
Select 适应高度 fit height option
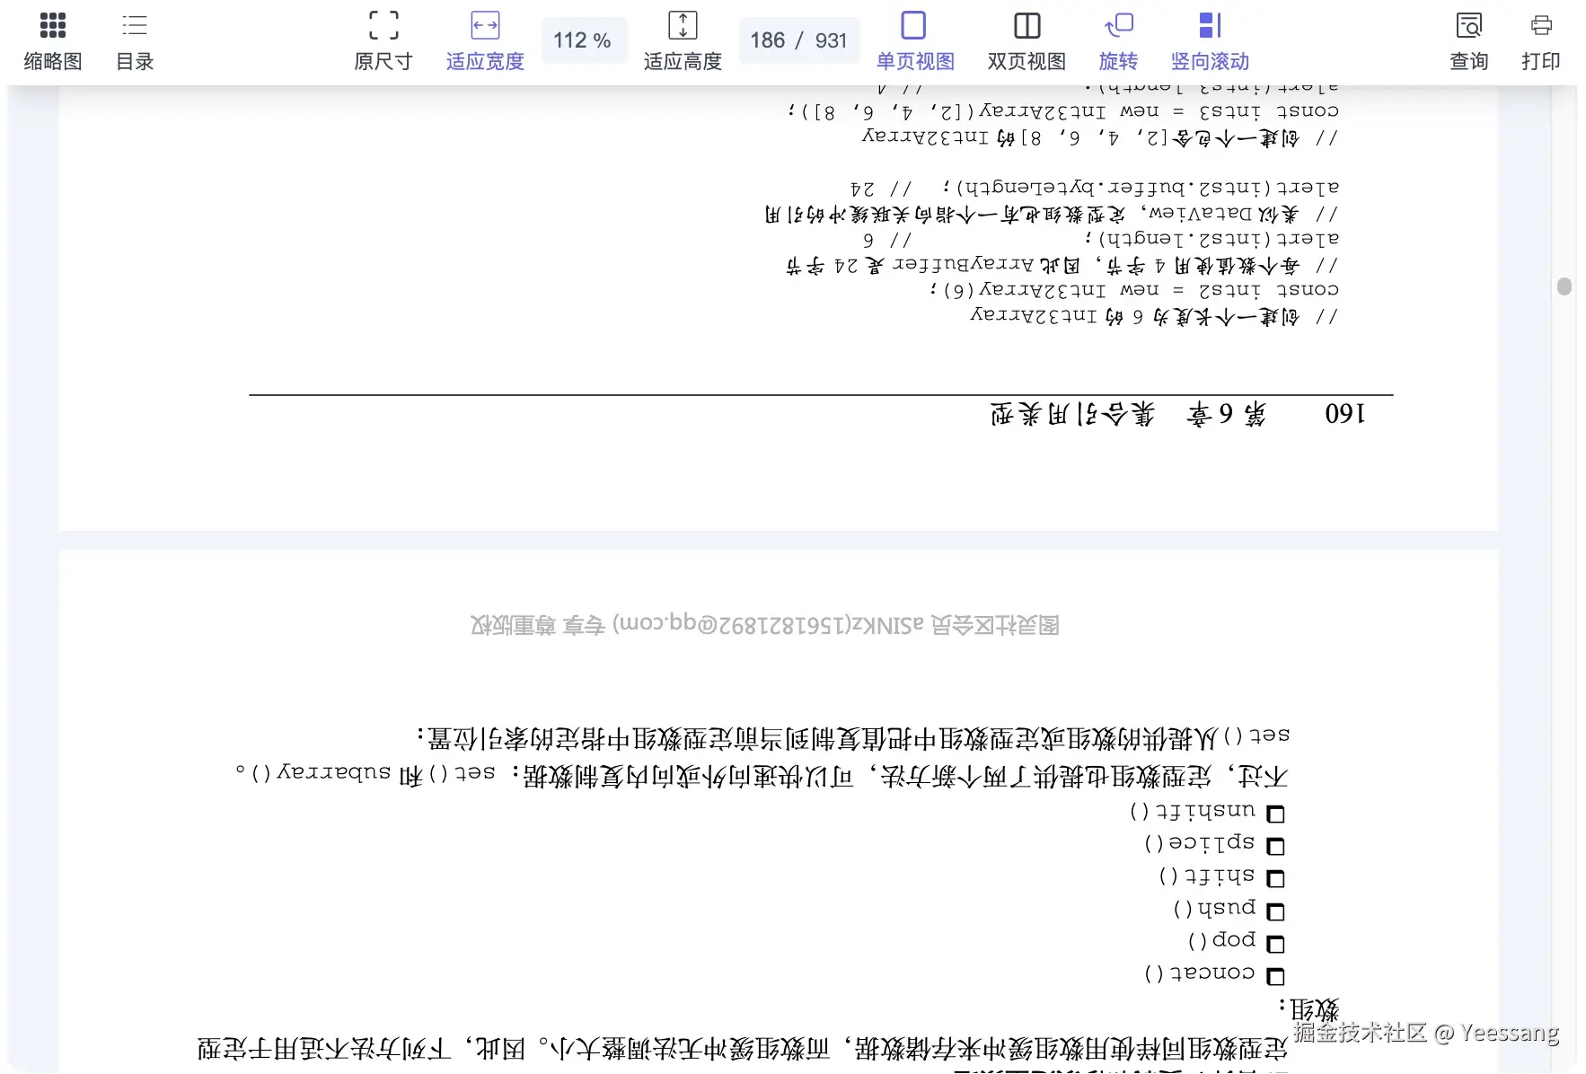[683, 40]
